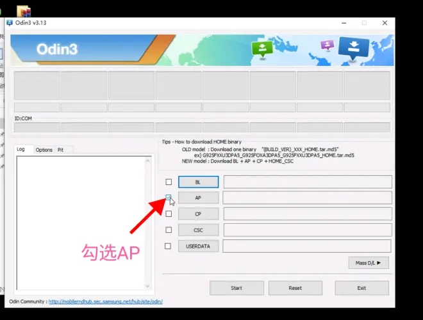Click the desktop icon above Odin window
The height and width of the screenshot is (320, 423).
(24, 12)
